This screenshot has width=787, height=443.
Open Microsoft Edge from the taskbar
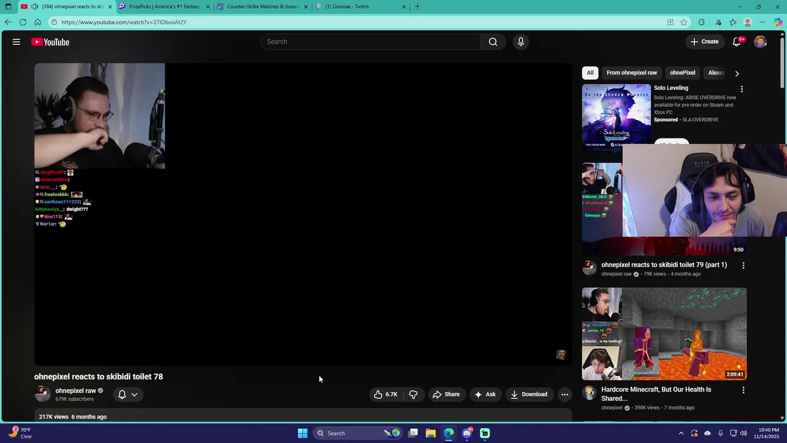click(x=449, y=433)
